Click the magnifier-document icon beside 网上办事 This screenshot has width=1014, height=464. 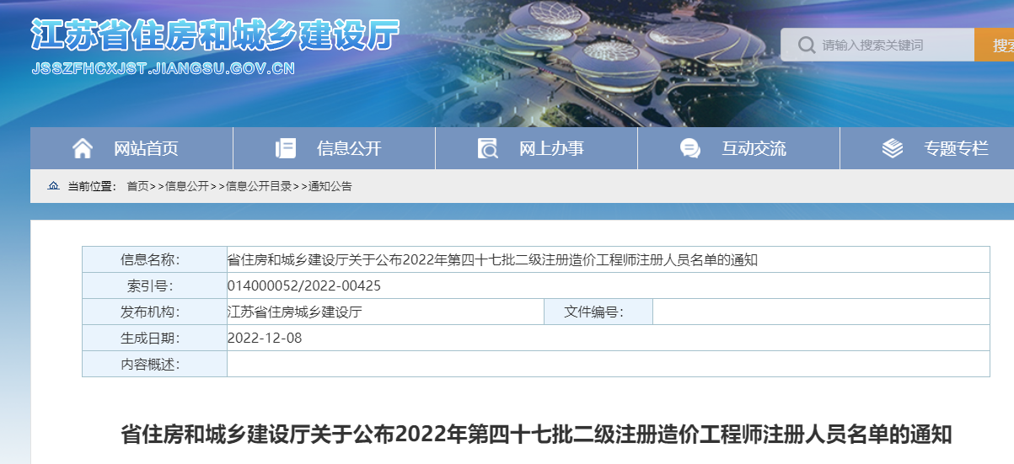point(487,149)
